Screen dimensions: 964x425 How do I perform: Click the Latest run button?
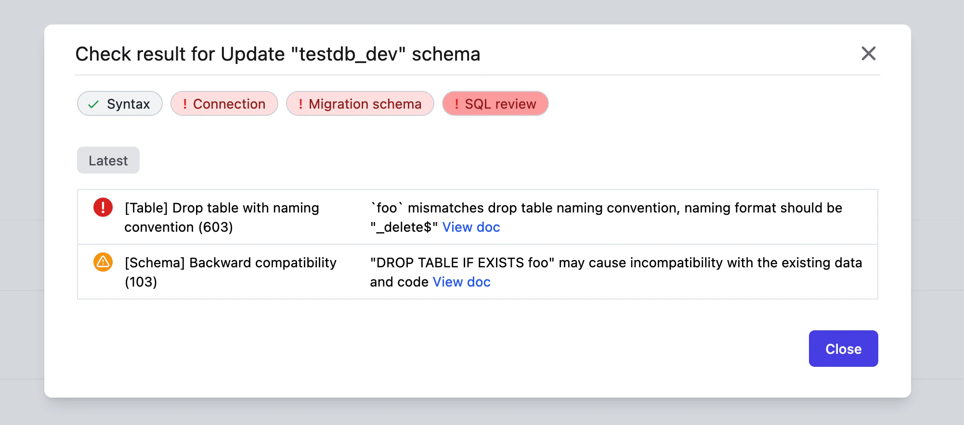point(108,161)
